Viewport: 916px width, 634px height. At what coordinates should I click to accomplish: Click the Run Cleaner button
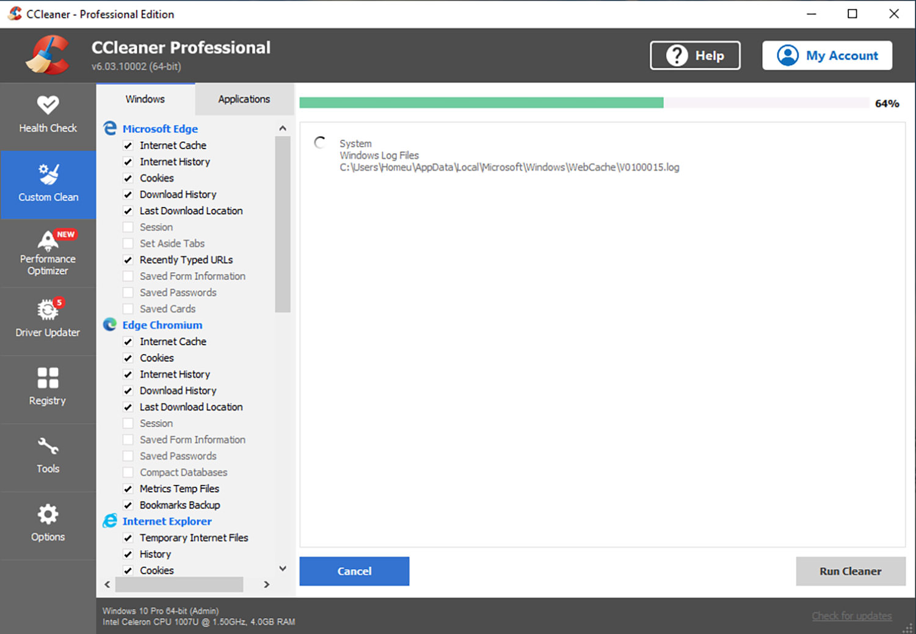pos(851,571)
